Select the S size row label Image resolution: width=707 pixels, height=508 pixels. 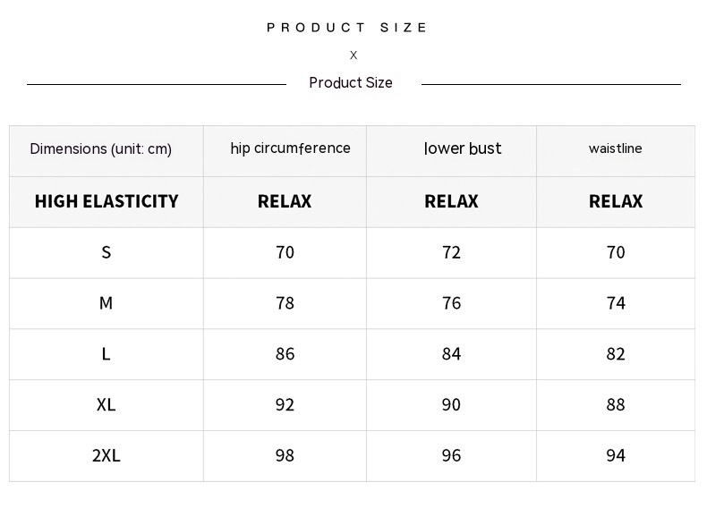[x=106, y=252]
